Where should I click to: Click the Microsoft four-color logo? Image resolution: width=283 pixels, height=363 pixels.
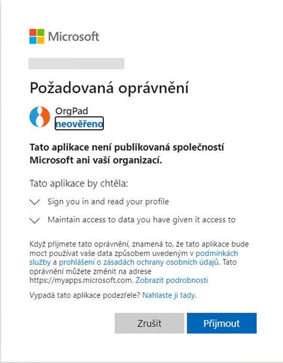click(x=37, y=36)
